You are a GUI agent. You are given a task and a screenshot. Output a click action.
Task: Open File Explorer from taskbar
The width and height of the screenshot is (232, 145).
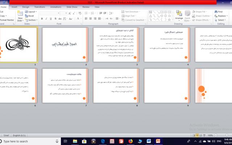75,141
